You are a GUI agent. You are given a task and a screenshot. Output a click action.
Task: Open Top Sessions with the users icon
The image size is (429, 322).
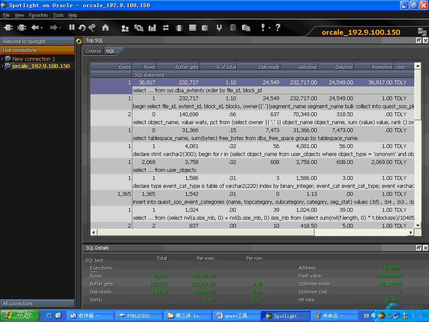point(125,28)
